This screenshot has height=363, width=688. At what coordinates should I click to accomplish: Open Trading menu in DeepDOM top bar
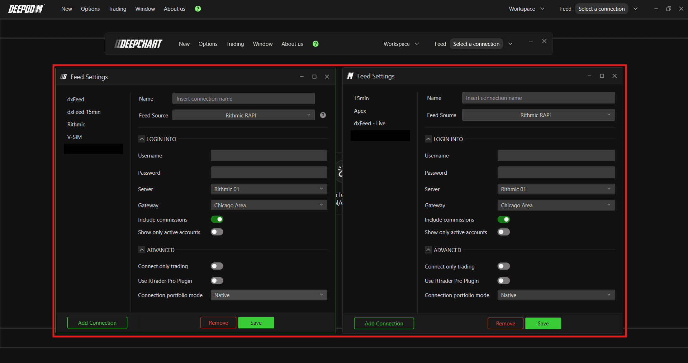118,9
